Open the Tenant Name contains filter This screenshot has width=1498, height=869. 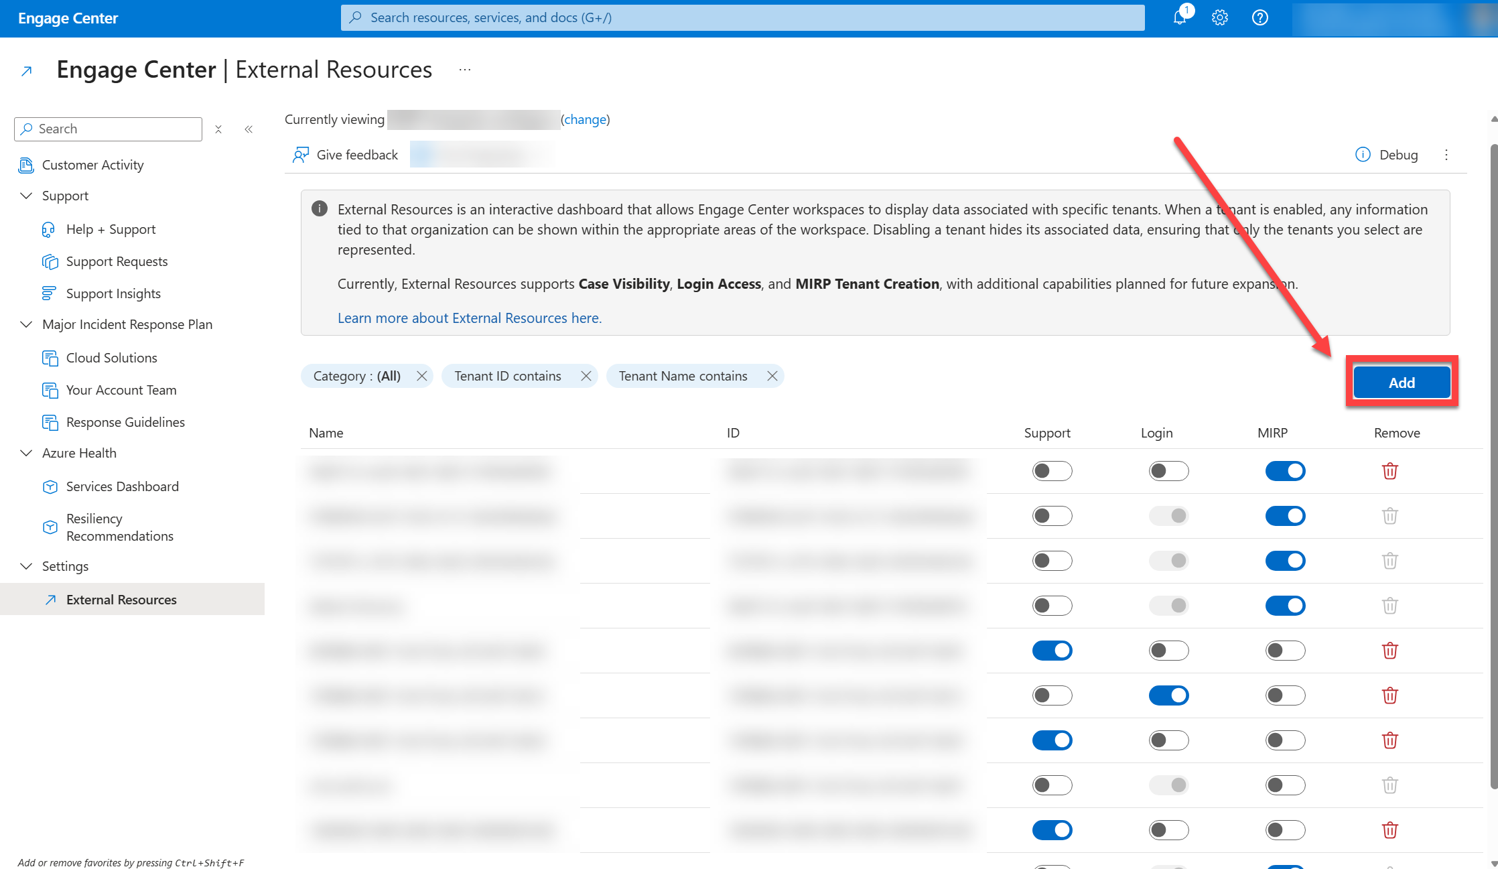[683, 376]
